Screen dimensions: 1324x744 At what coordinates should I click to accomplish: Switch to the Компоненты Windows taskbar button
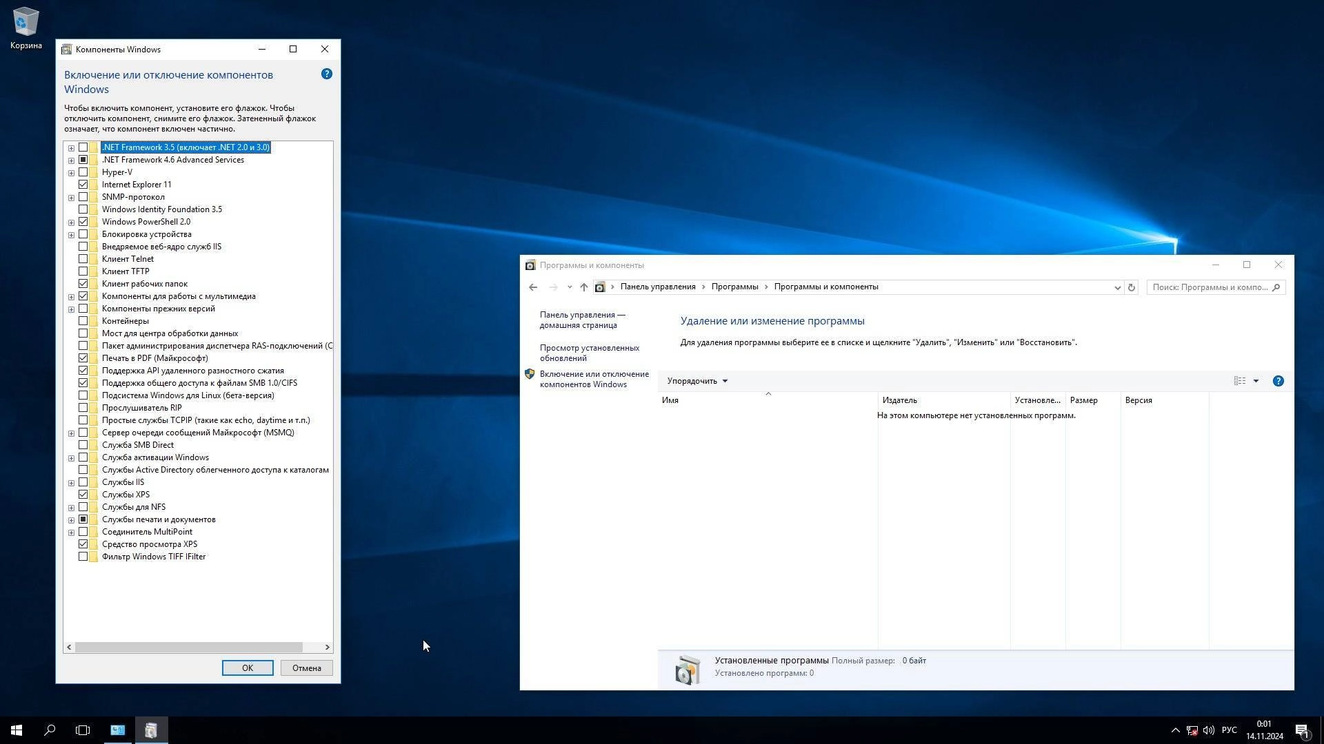click(x=151, y=730)
